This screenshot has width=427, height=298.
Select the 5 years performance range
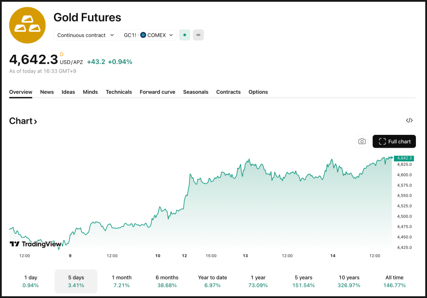[303, 281]
